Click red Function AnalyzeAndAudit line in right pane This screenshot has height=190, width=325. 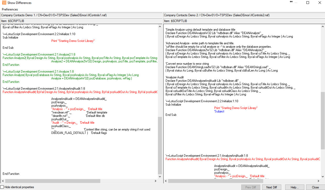[243, 159]
